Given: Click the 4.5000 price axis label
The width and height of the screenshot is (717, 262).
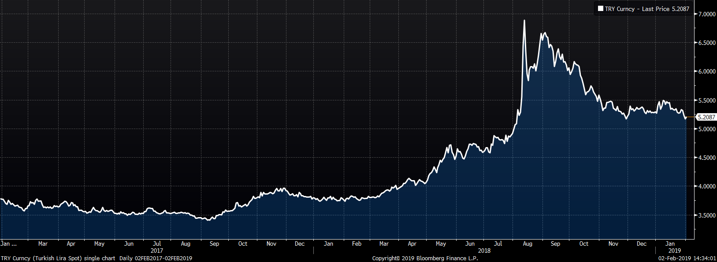Looking at the screenshot, I should click(706, 158).
